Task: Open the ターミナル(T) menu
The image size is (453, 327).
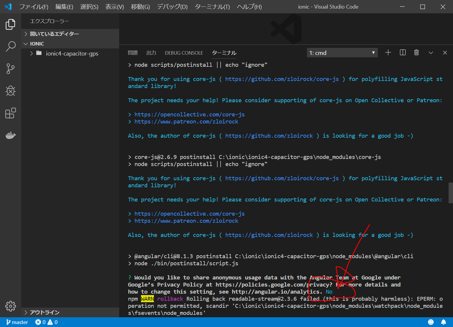Action: 212,7
